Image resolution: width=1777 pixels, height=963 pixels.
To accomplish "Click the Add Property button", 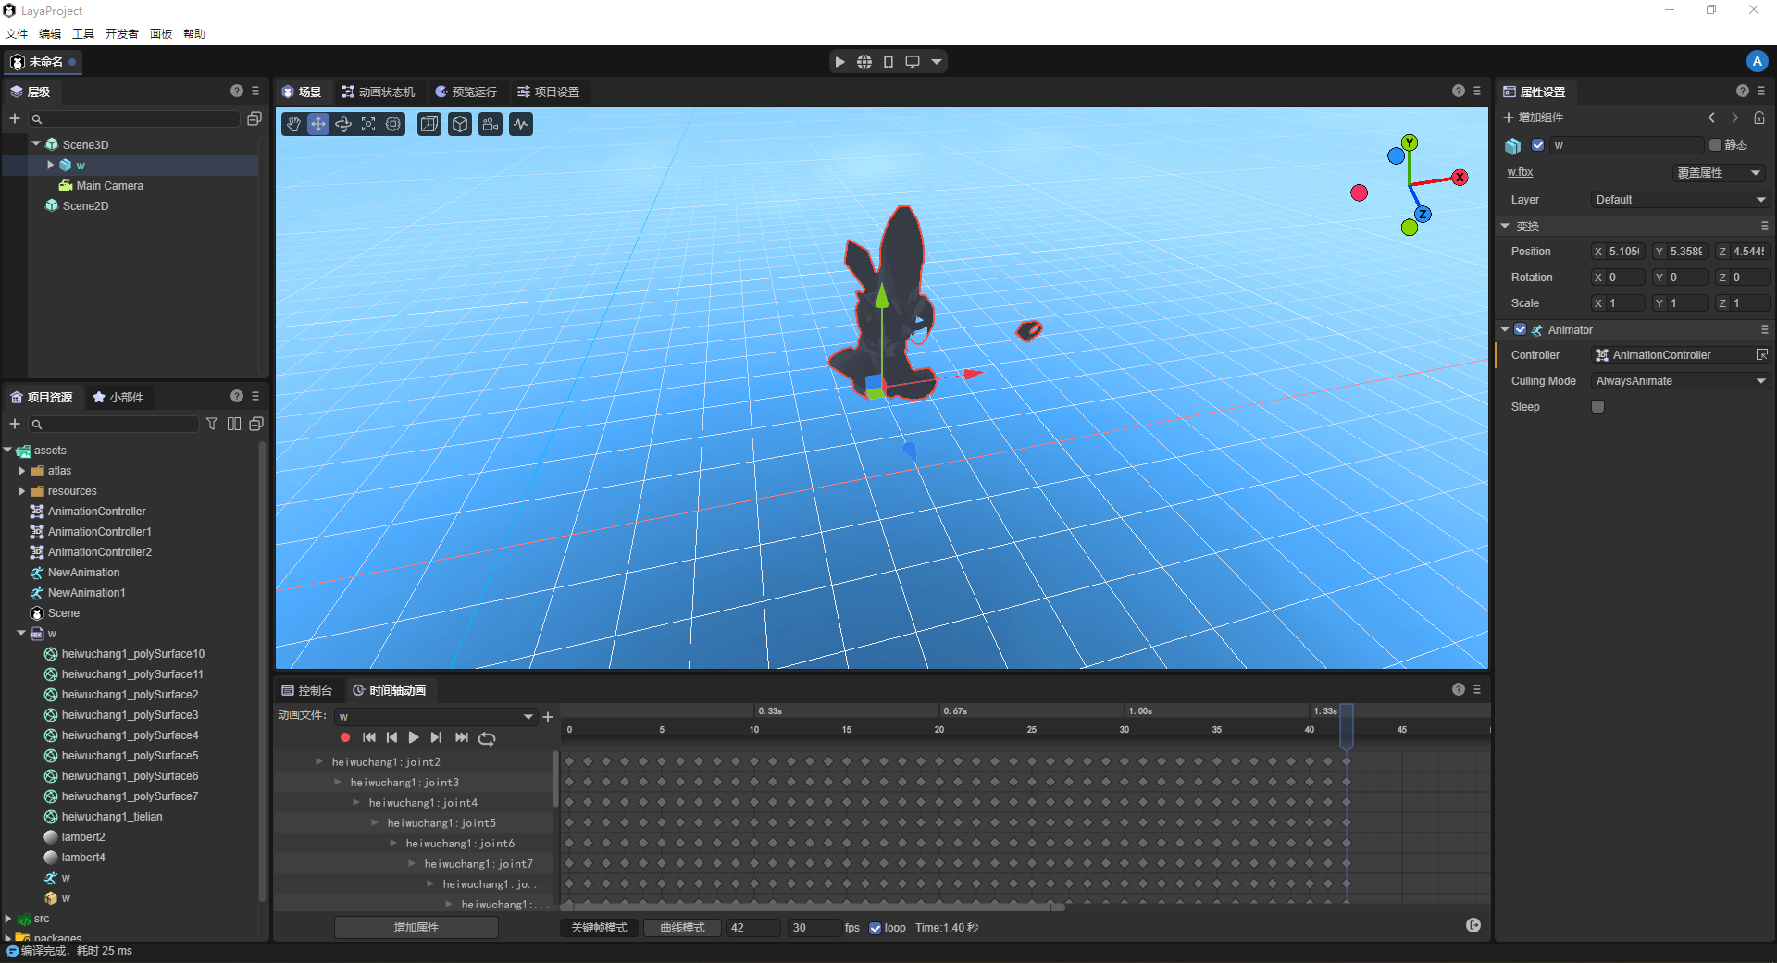I will pyautogui.click(x=416, y=928).
